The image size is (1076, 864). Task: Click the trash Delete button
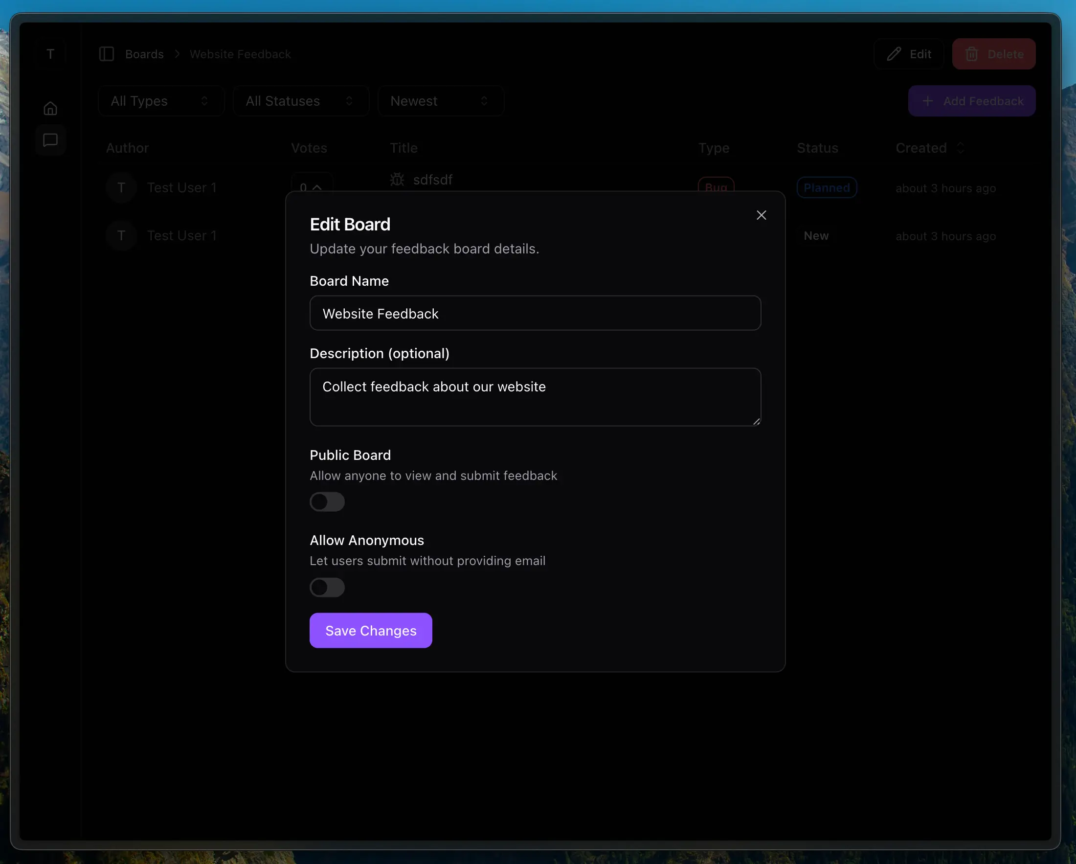(993, 54)
